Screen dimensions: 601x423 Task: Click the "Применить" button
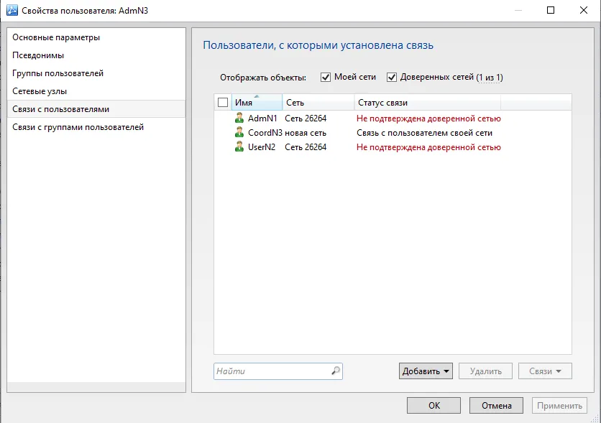(x=559, y=405)
